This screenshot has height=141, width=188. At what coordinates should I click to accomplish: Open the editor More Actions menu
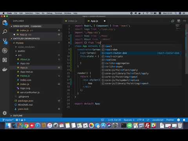click(184, 21)
